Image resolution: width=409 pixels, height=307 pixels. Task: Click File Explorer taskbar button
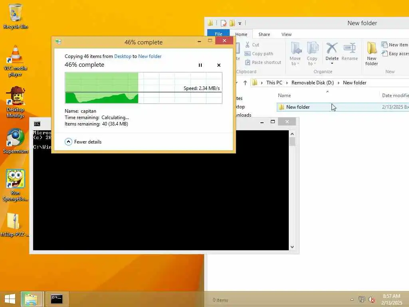coord(31,299)
